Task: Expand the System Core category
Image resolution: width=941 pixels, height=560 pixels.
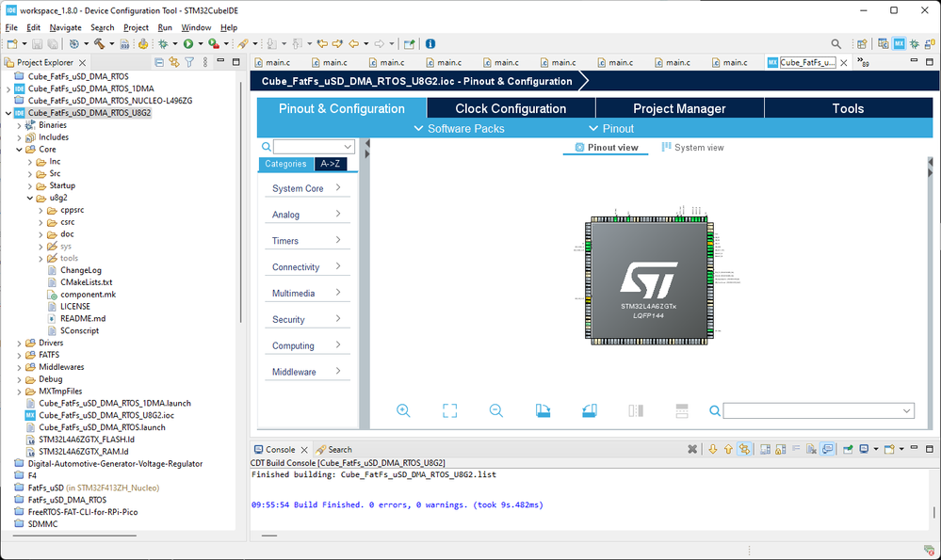Action: click(x=307, y=188)
